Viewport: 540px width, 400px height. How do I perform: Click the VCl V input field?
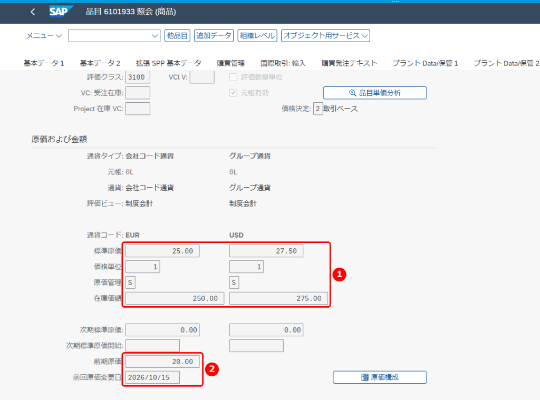coord(202,77)
